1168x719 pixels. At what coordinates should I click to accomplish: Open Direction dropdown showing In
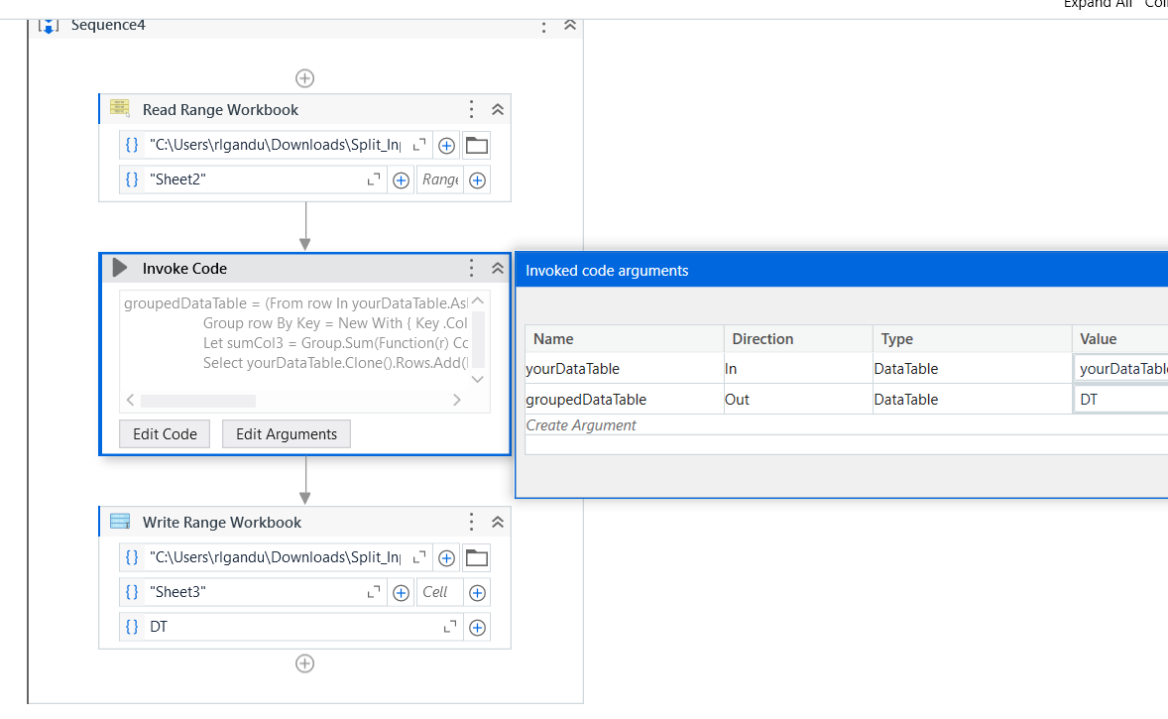(798, 369)
